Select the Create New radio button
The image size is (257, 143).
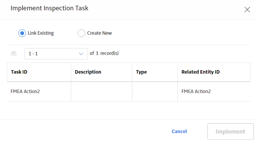click(81, 33)
